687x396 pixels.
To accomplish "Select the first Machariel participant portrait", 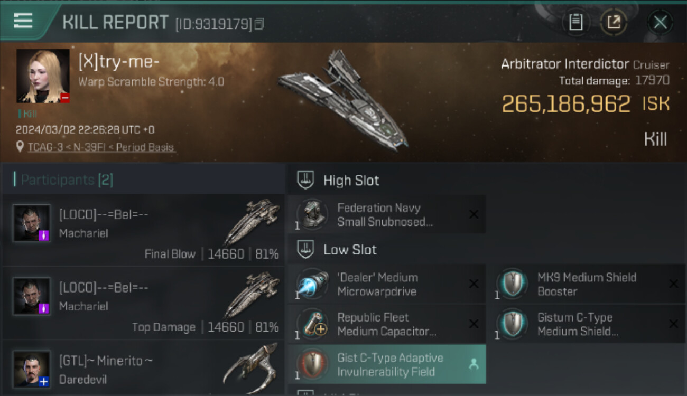I will click(x=32, y=223).
